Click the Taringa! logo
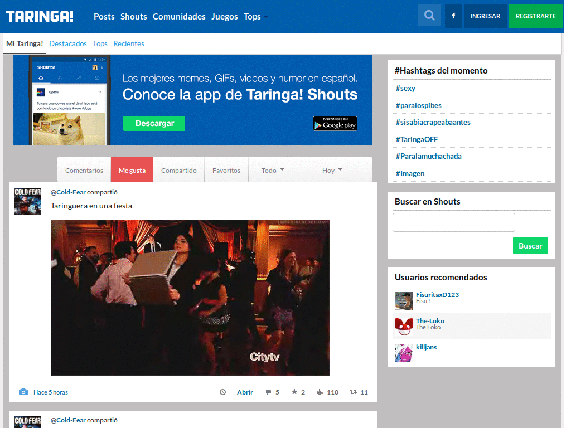This screenshot has width=571, height=428. coord(40,16)
